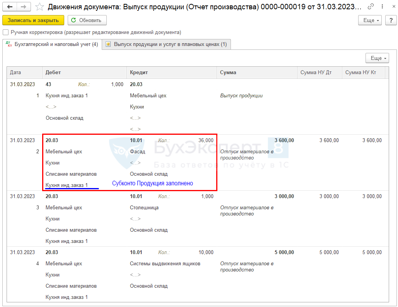Select the Выпуск продукции description text
Image resolution: width=398 pixels, height=307 pixels.
(x=241, y=96)
